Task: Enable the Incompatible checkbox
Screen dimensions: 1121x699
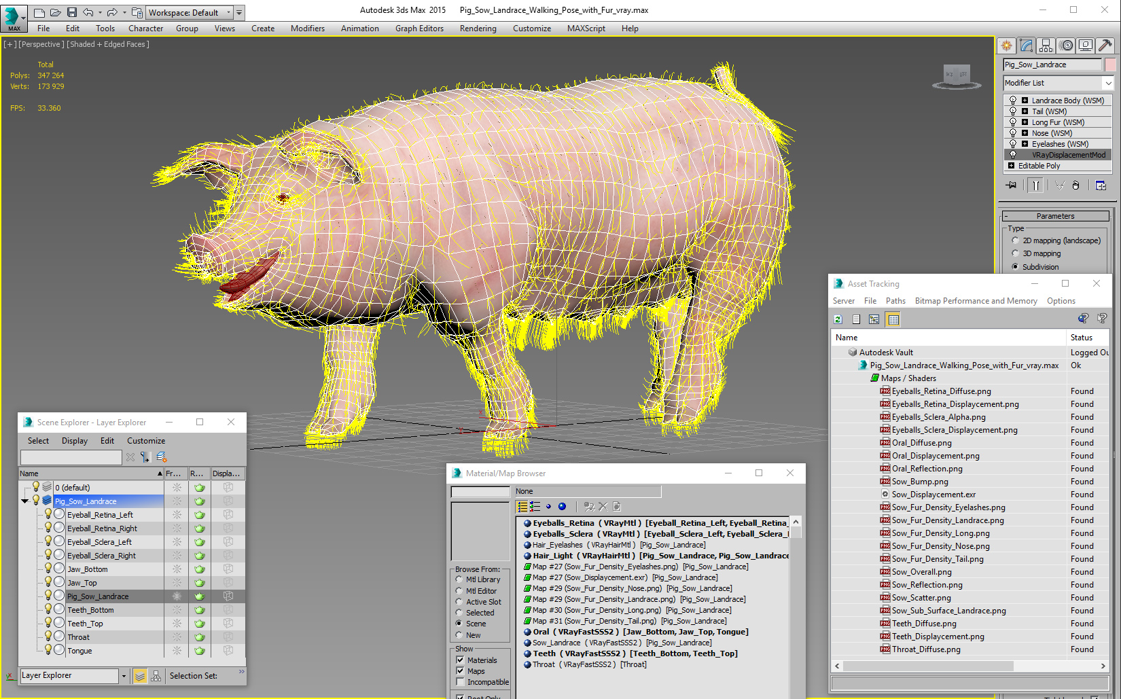Action: click(x=460, y=681)
